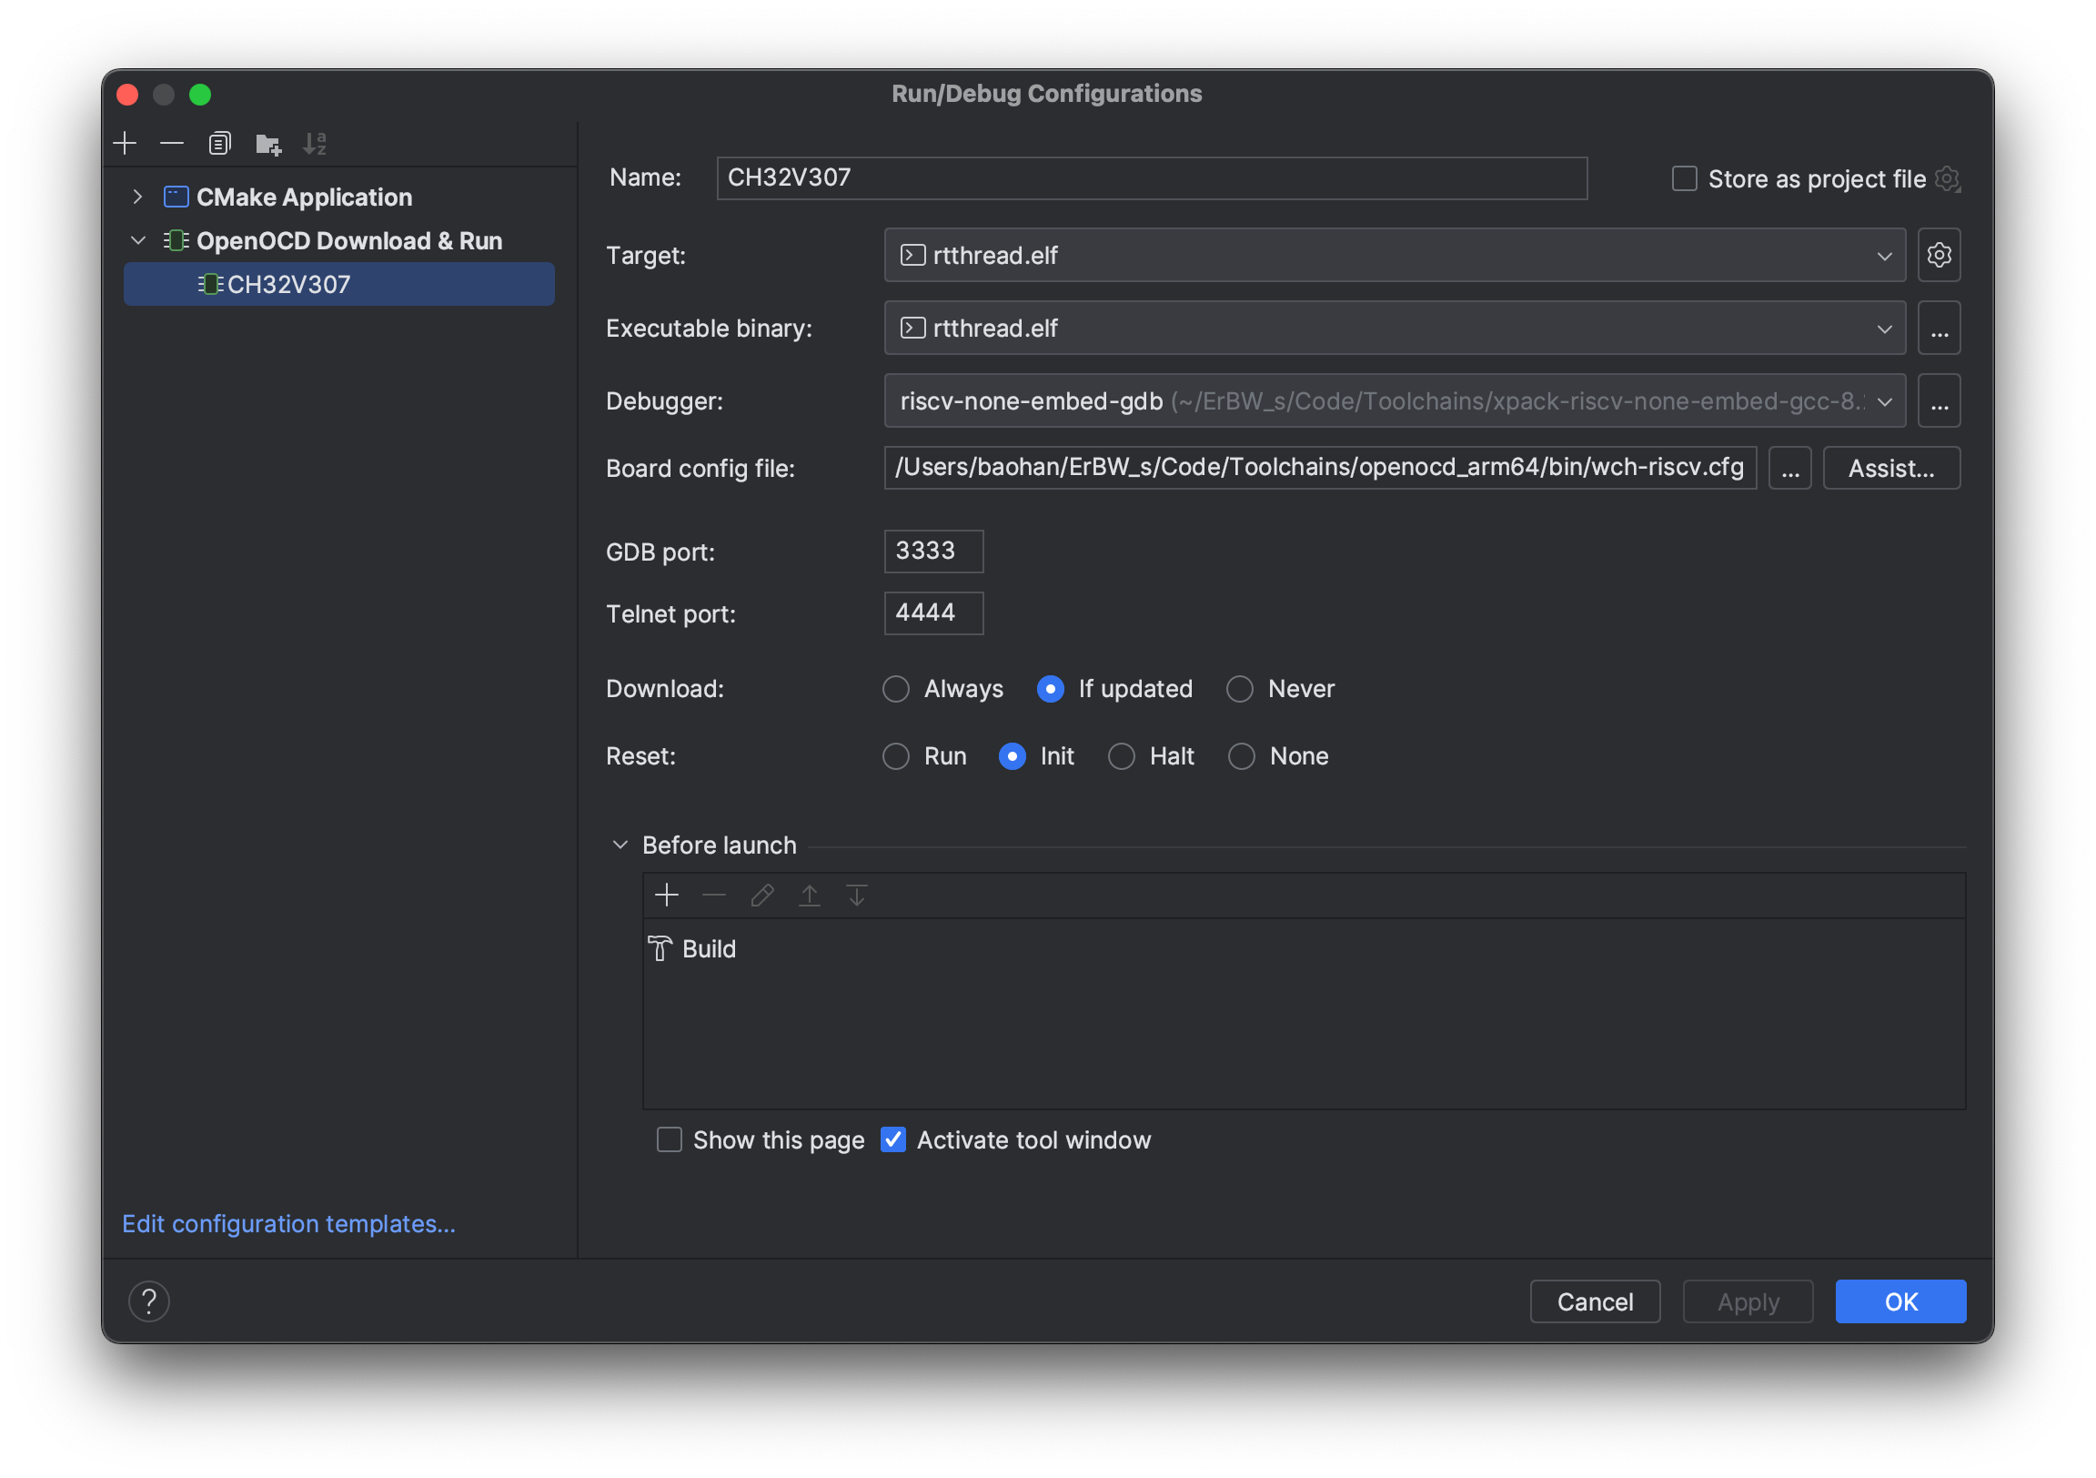Close the dialog with red button
2096x1478 pixels.
(x=127, y=95)
